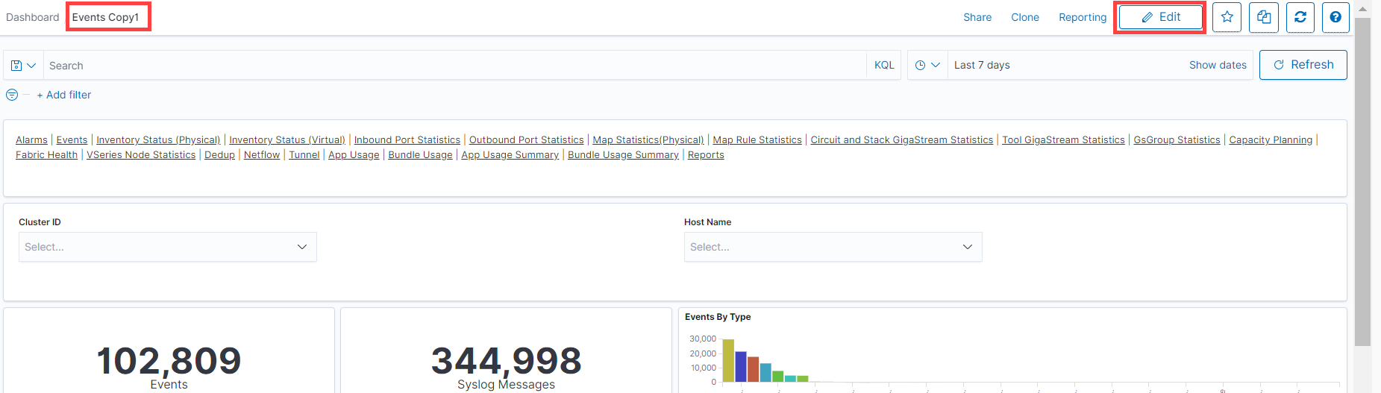Viewport: 1381px width, 393px height.
Task: Open the help question mark icon
Action: pos(1335,17)
